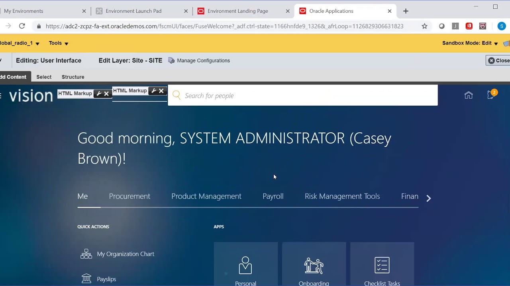
Task: Open the Home icon in header
Action: [x=469, y=95]
